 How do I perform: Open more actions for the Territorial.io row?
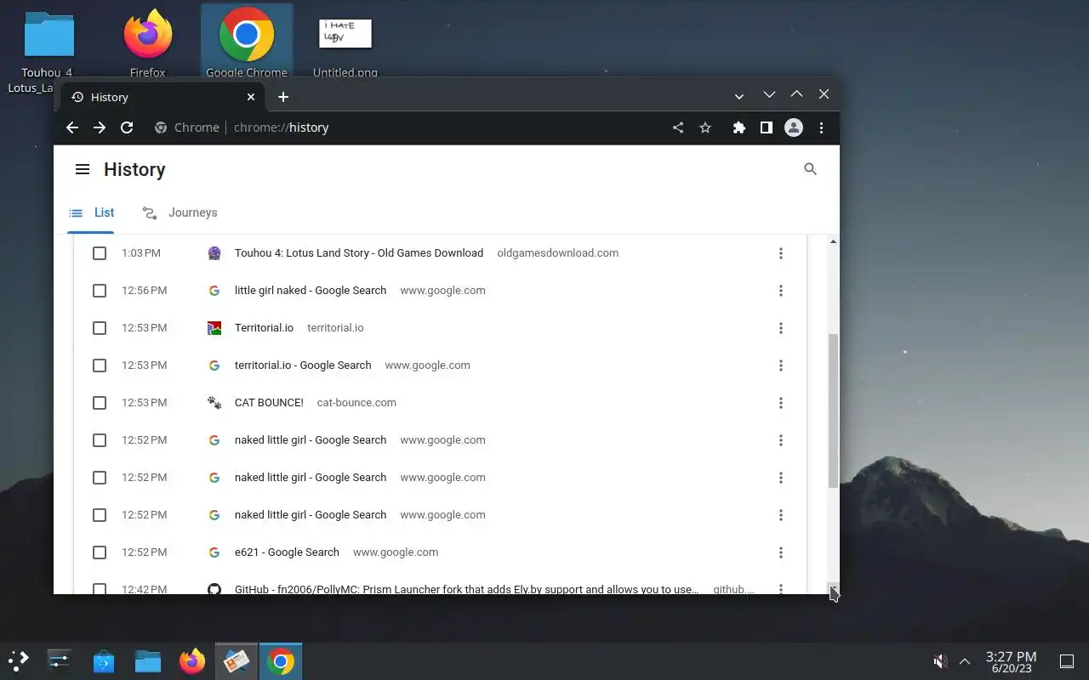click(x=781, y=328)
